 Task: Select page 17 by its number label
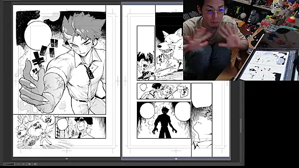66,159
